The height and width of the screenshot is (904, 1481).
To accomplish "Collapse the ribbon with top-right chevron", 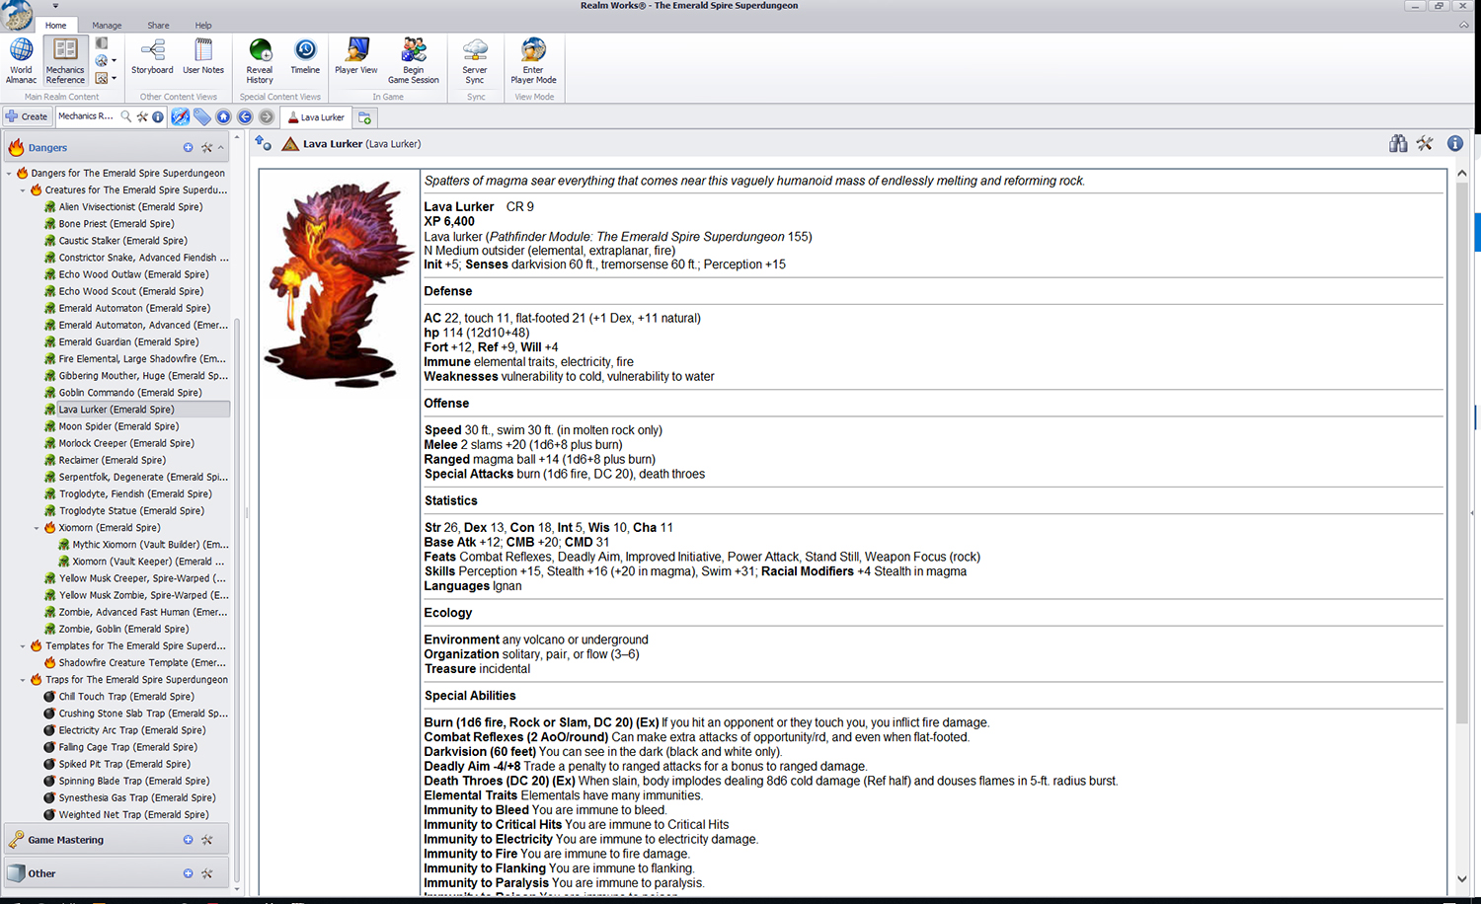I will [x=1464, y=25].
